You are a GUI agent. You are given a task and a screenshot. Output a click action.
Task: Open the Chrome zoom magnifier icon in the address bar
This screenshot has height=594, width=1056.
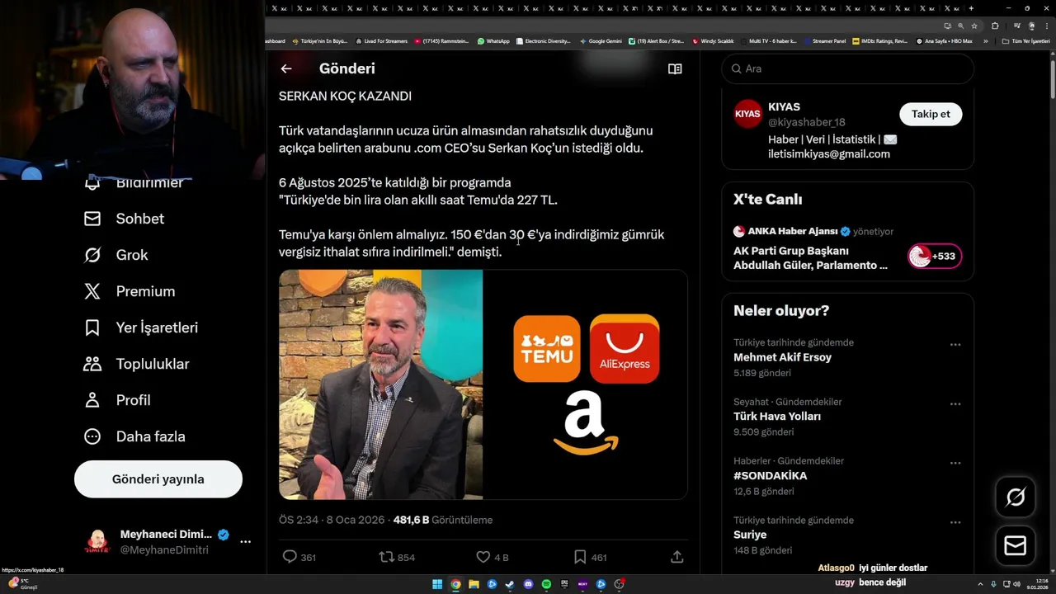pyautogui.click(x=960, y=26)
